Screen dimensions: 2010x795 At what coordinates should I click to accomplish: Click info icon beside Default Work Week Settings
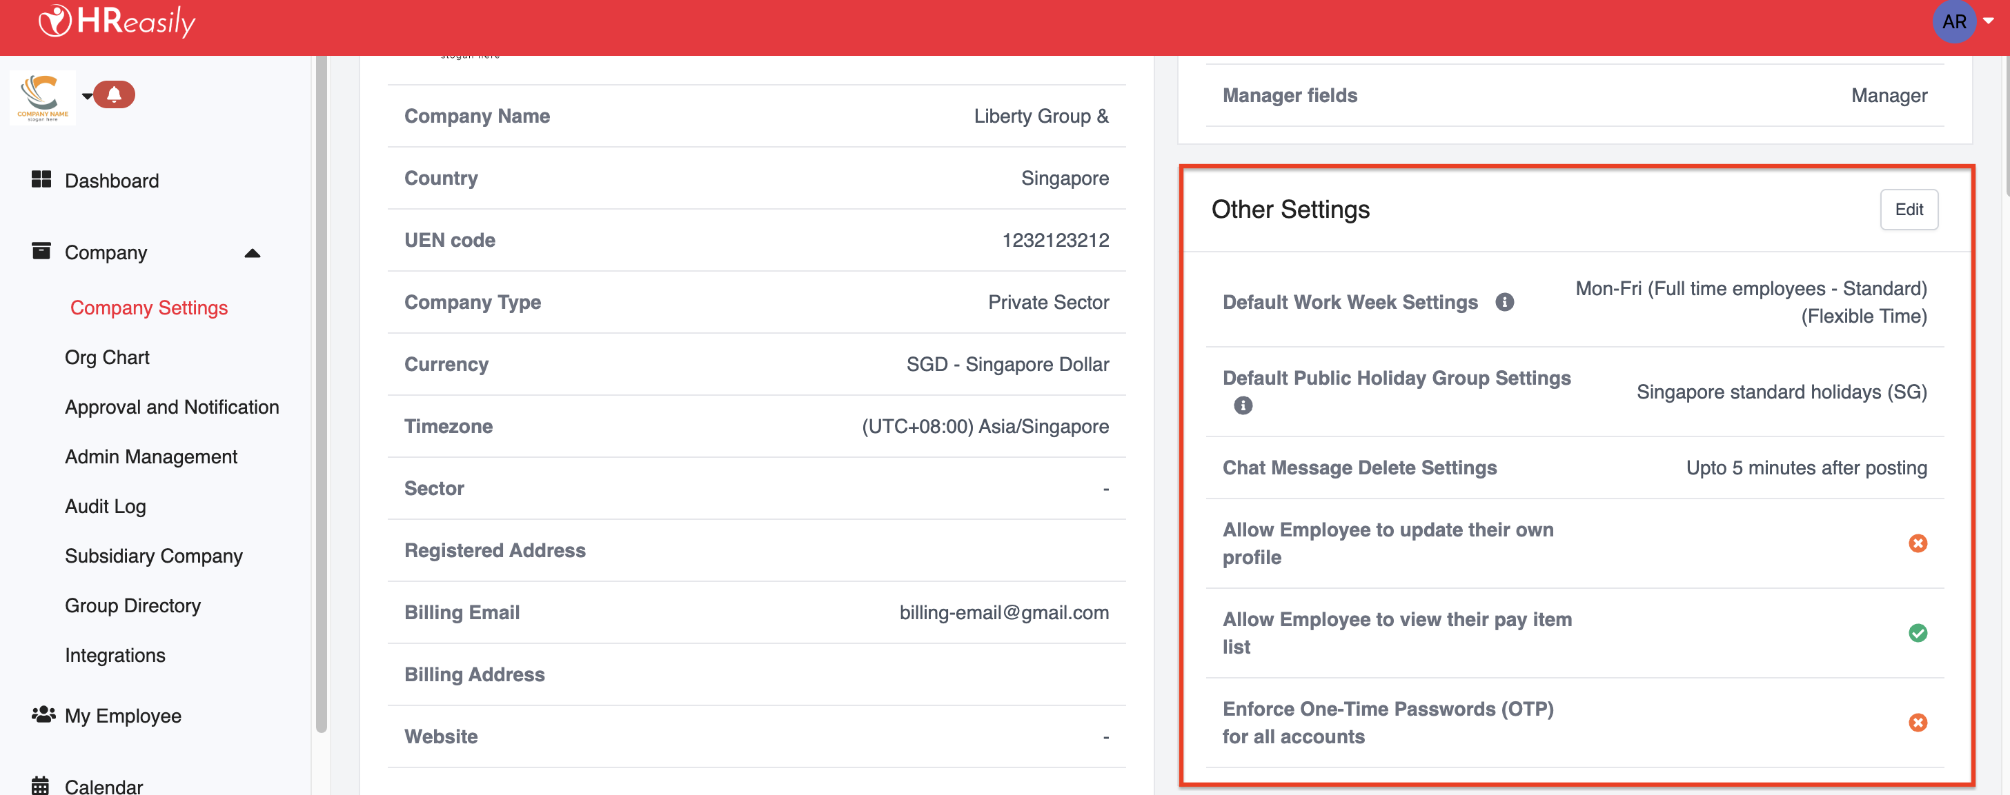pyautogui.click(x=1504, y=301)
